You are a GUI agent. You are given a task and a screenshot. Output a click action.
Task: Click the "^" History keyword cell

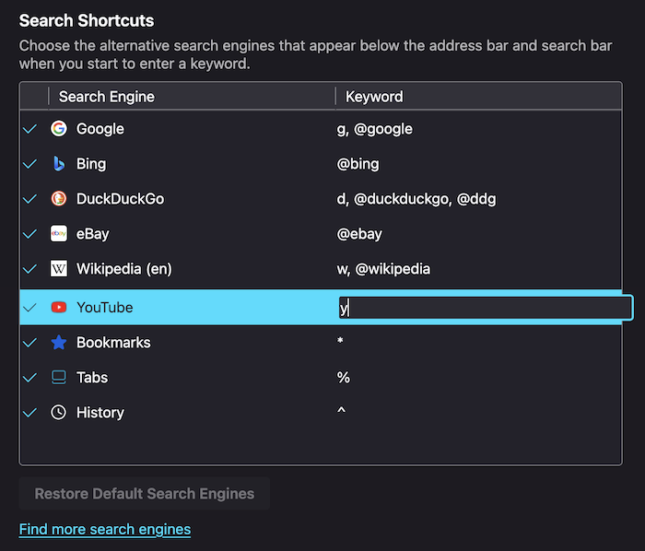coord(342,410)
